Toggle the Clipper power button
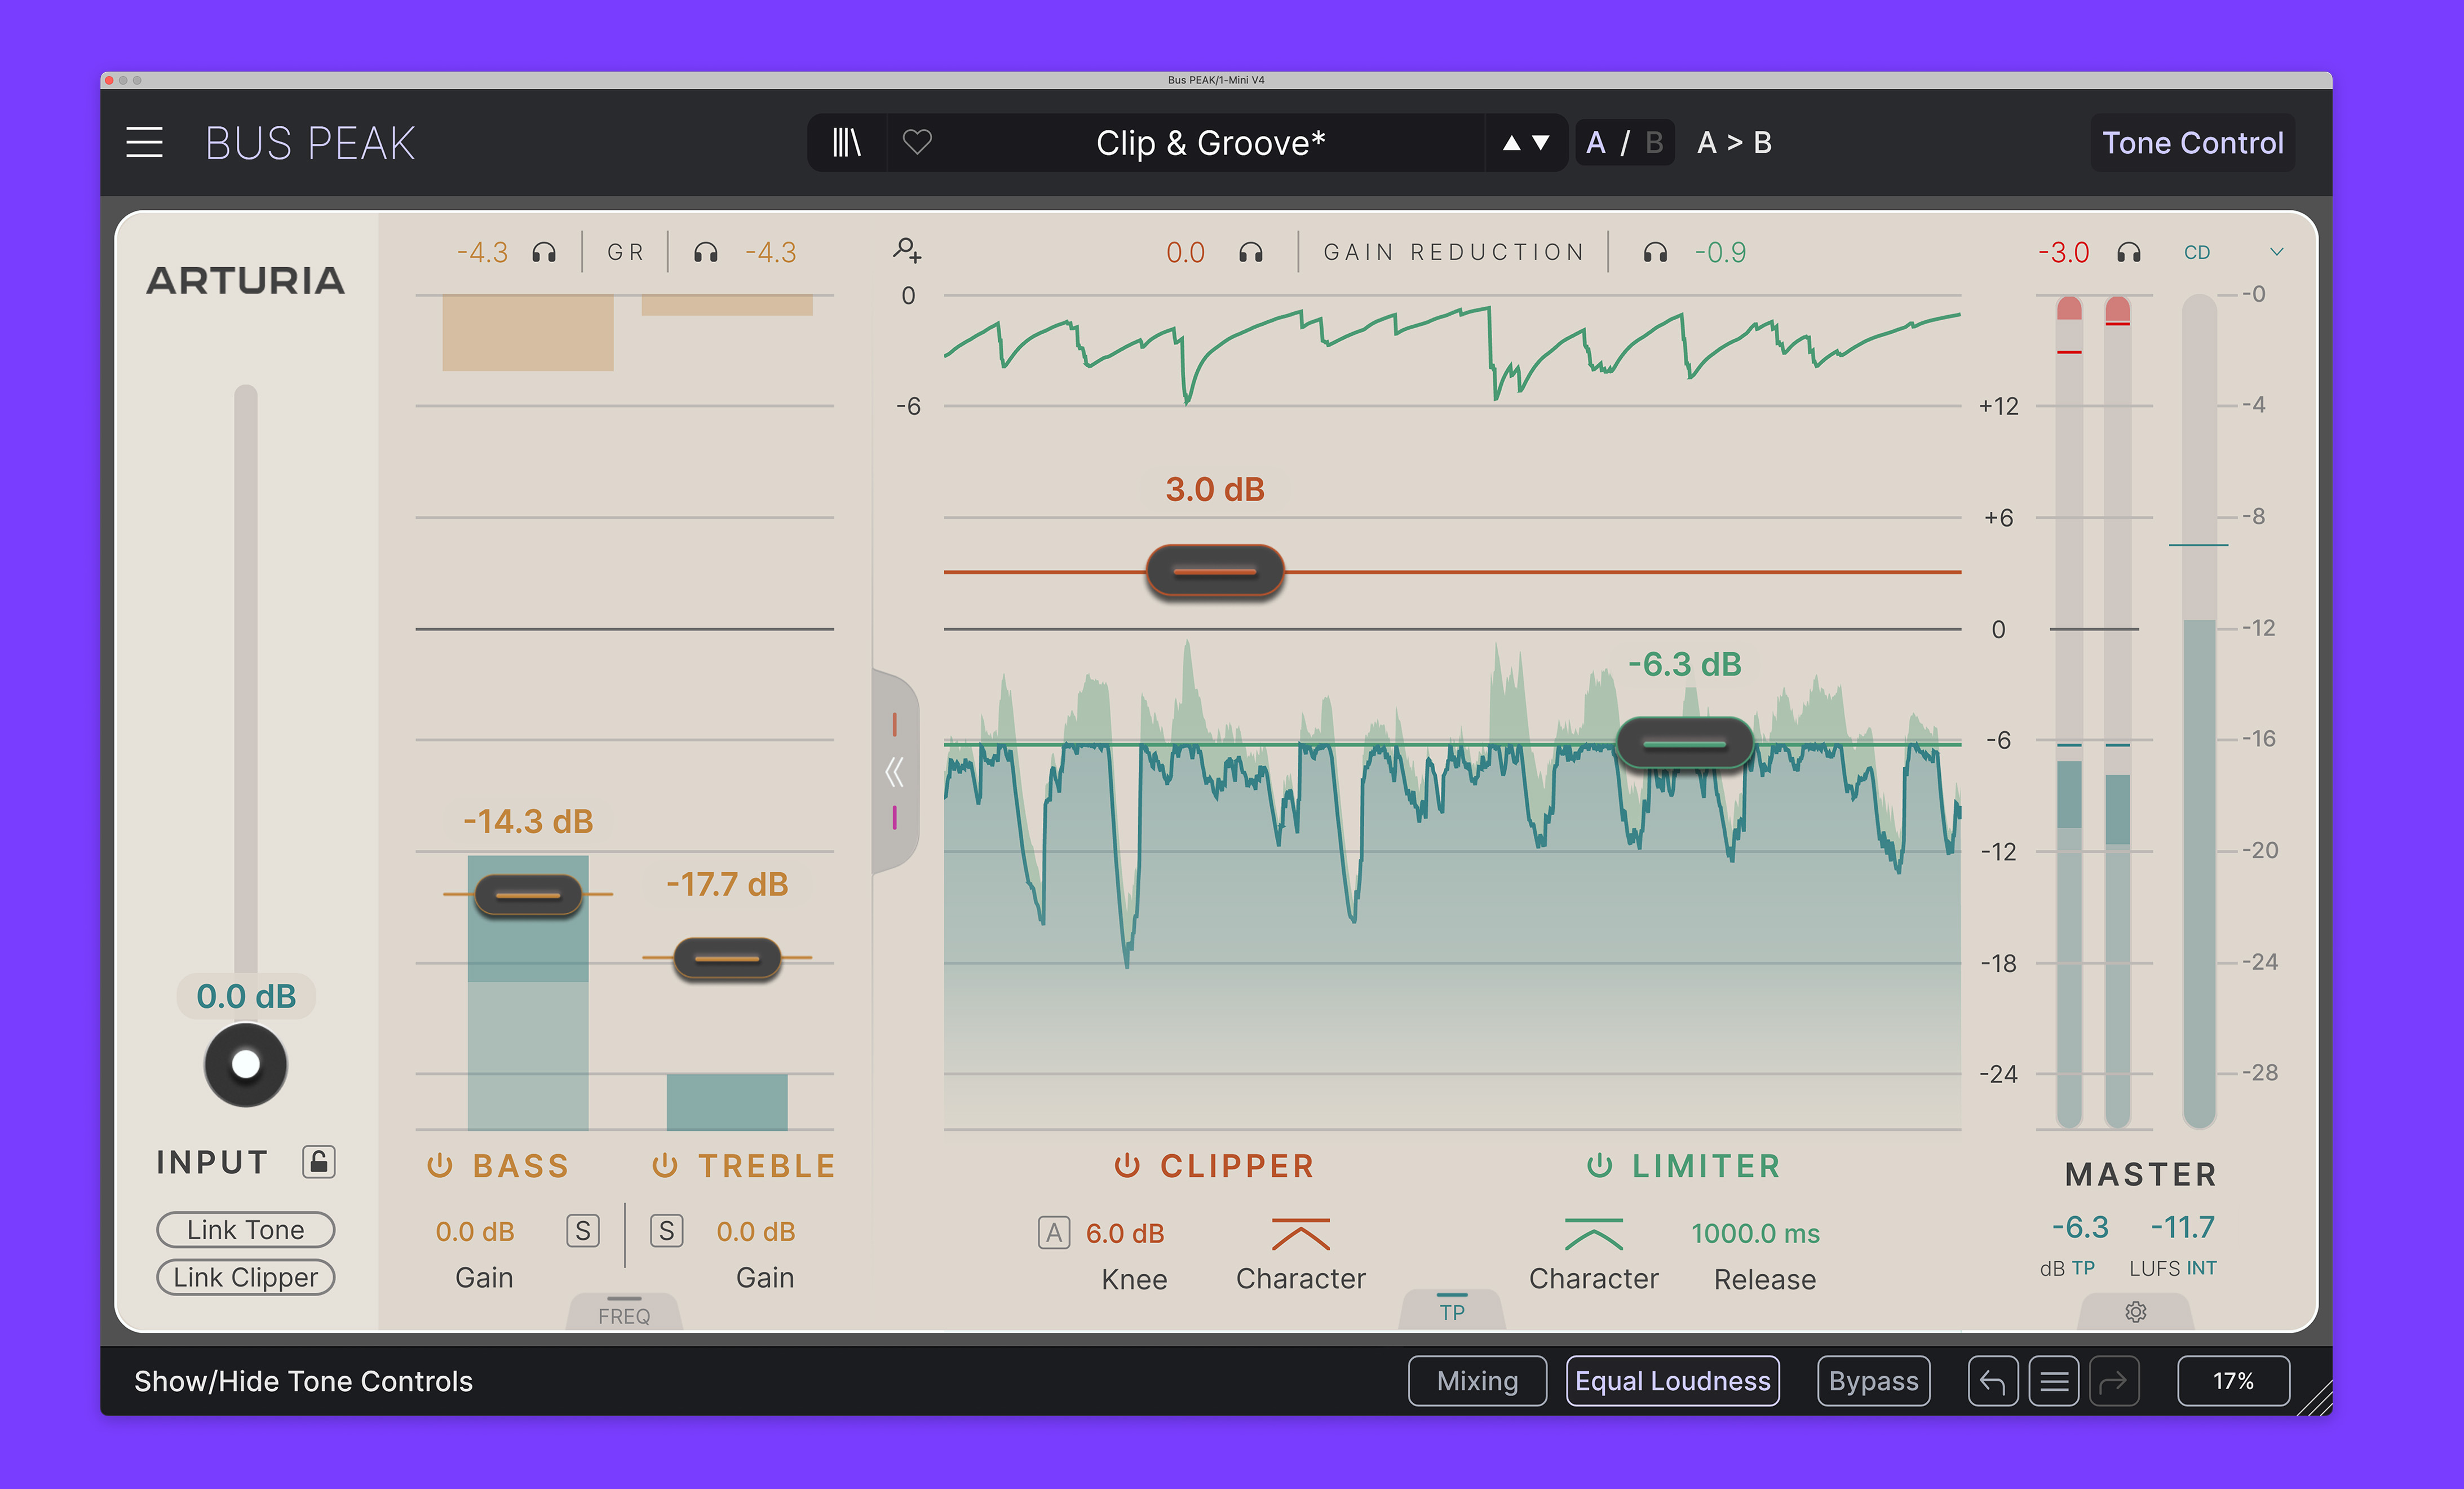The width and height of the screenshot is (2464, 1489). click(x=1127, y=1166)
